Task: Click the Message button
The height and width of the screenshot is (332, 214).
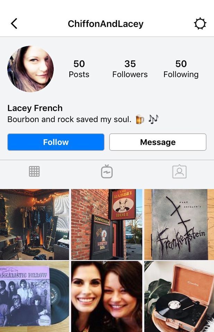Action: [158, 142]
